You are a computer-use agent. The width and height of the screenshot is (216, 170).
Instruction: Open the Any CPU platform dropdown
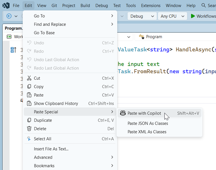coord(172,16)
